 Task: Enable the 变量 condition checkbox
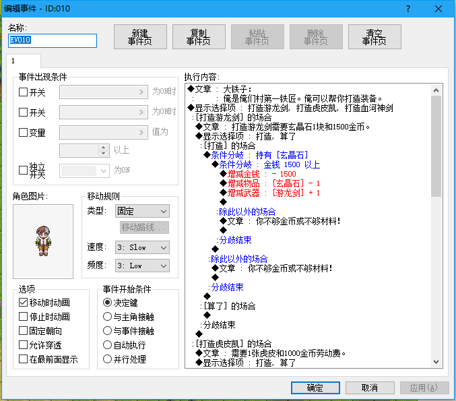[23, 132]
